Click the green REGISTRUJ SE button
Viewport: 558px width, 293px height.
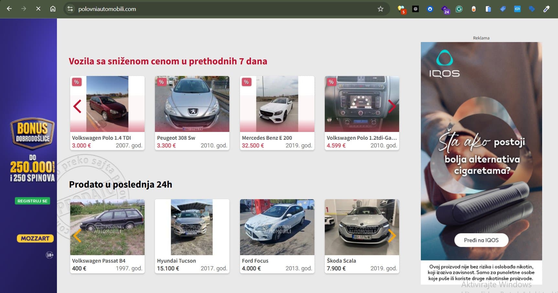(32, 201)
